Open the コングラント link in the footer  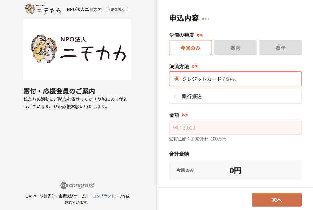pyautogui.click(x=104, y=196)
